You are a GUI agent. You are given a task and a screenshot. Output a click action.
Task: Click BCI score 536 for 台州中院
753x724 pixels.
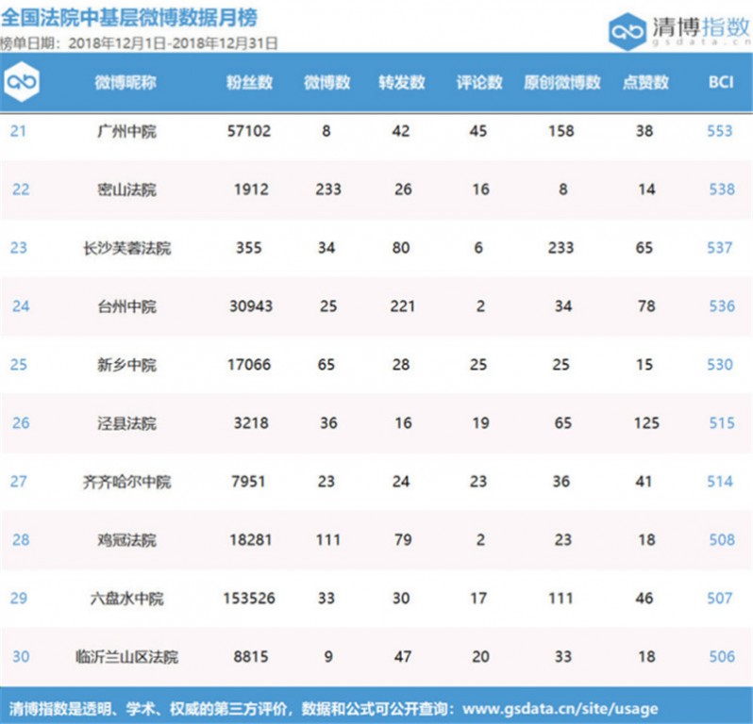coord(722,306)
